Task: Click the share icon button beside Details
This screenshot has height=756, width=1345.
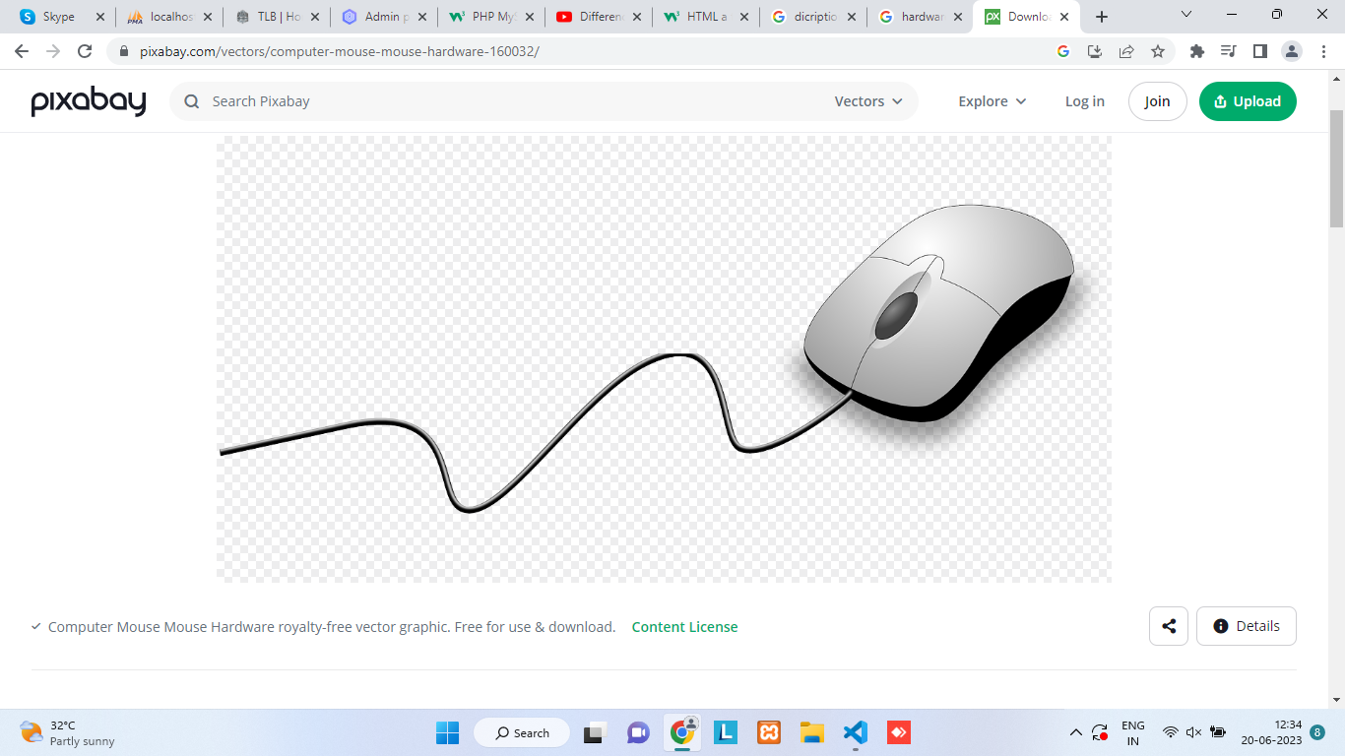Action: click(1169, 626)
